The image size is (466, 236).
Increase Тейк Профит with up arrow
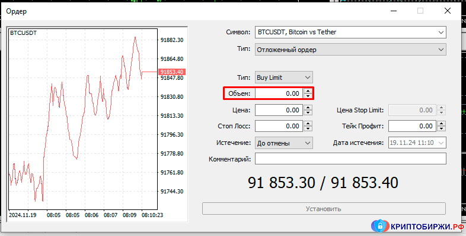442,124
